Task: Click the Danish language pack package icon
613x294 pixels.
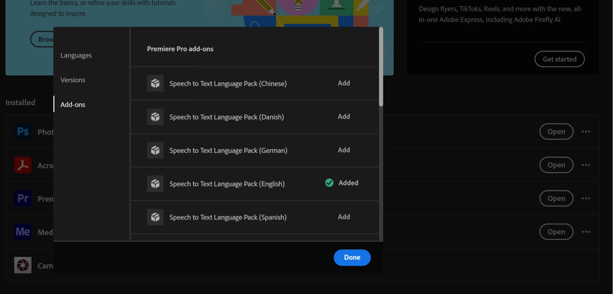Action: [x=155, y=117]
